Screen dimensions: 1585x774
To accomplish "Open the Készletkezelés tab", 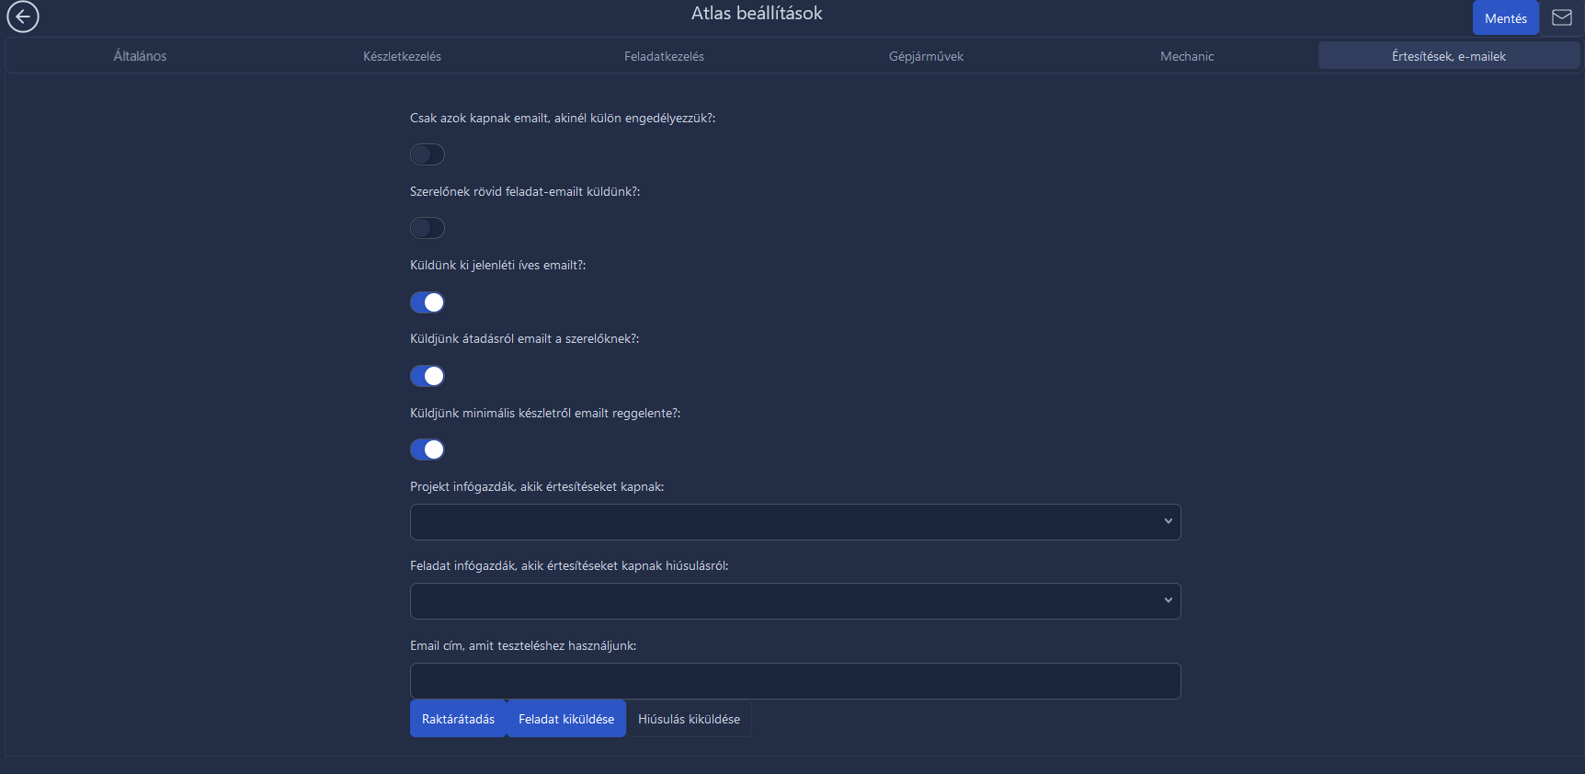I will tap(402, 56).
